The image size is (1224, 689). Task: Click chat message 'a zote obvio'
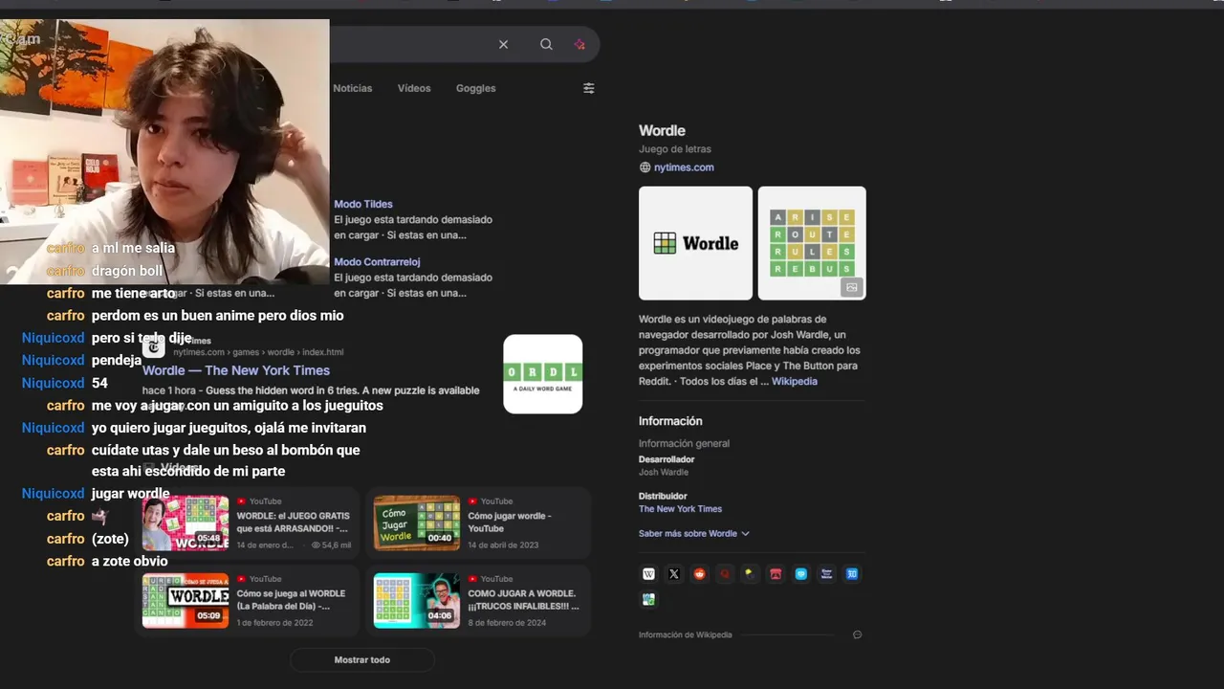tap(130, 561)
